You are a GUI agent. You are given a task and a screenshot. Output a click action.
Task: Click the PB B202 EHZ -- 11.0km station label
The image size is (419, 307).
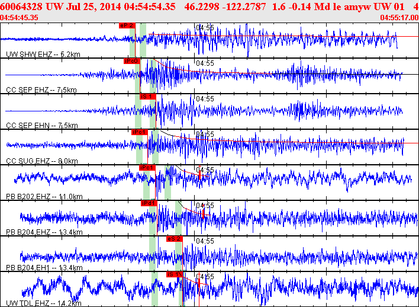(x=44, y=197)
